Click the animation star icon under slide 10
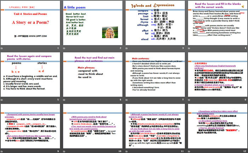Screen dimensions: 248x153 coord(64,152)
